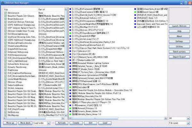Select the Seductiveidle.esp row text
Image resolution: width=192 pixels, height=128 pixels.
[15, 85]
